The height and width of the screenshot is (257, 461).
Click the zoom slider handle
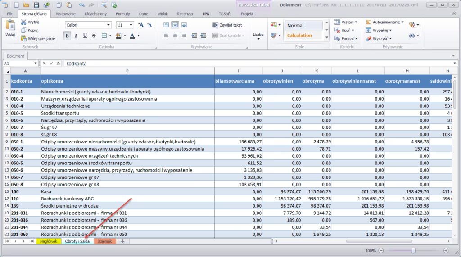click(x=413, y=250)
